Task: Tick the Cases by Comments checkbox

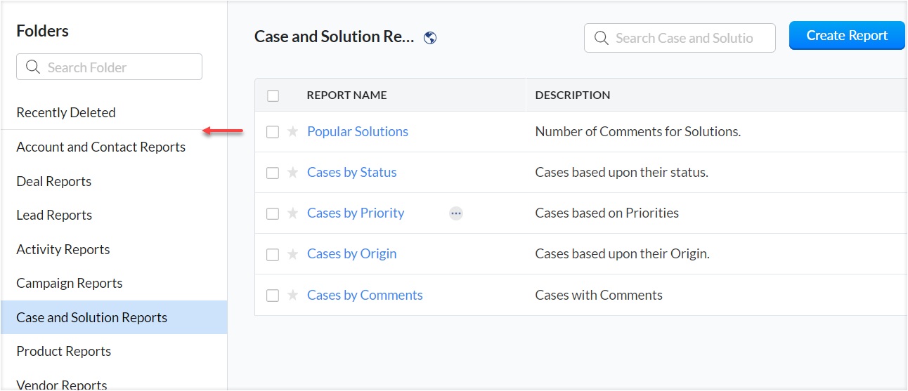Action: click(x=273, y=296)
